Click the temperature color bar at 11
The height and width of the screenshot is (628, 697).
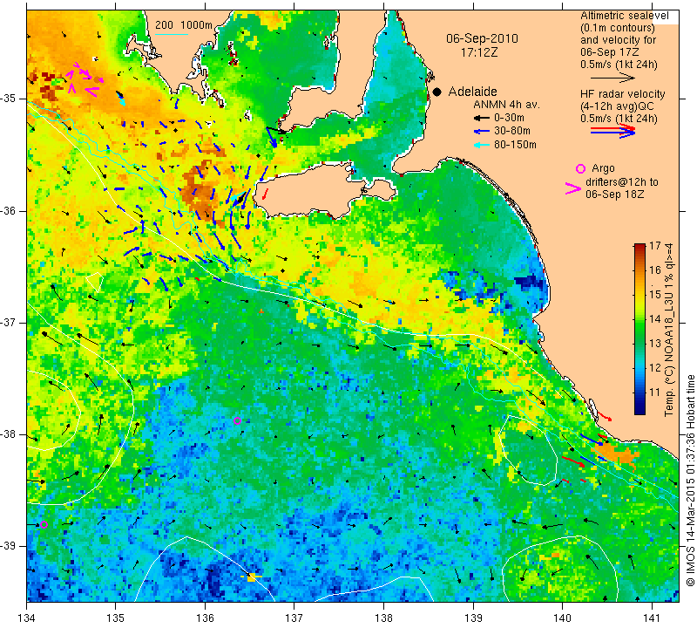[639, 392]
